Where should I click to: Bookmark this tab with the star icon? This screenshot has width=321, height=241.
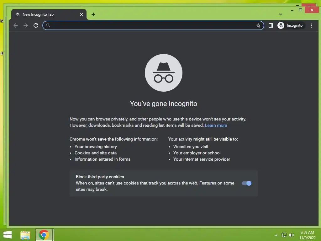coord(258,25)
